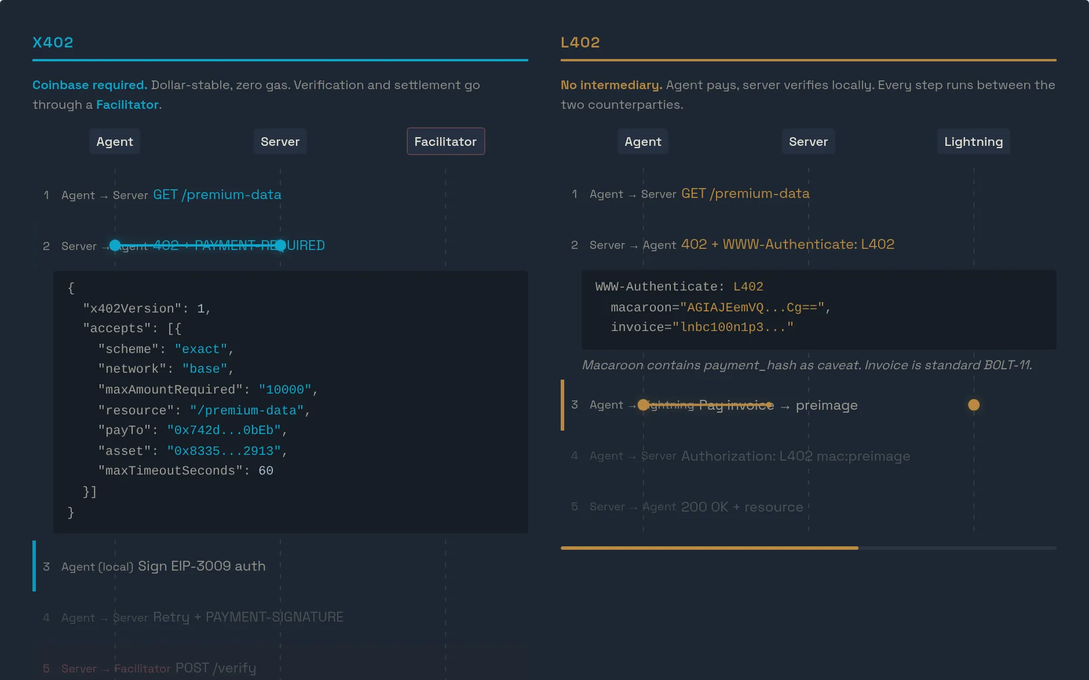Click the Lightning participant label
The image size is (1089, 680).
coord(973,142)
